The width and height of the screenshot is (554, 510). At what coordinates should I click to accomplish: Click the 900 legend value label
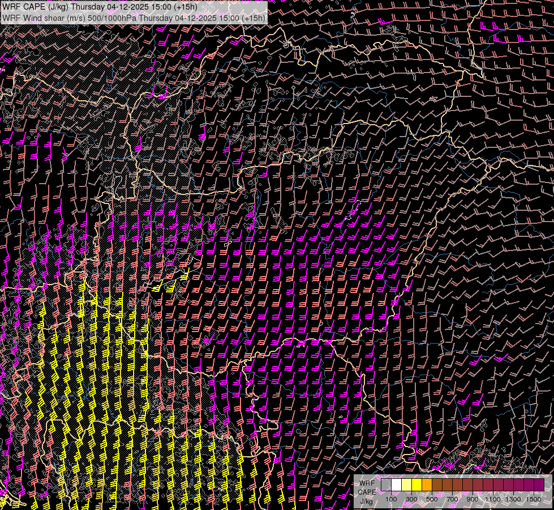click(x=473, y=499)
